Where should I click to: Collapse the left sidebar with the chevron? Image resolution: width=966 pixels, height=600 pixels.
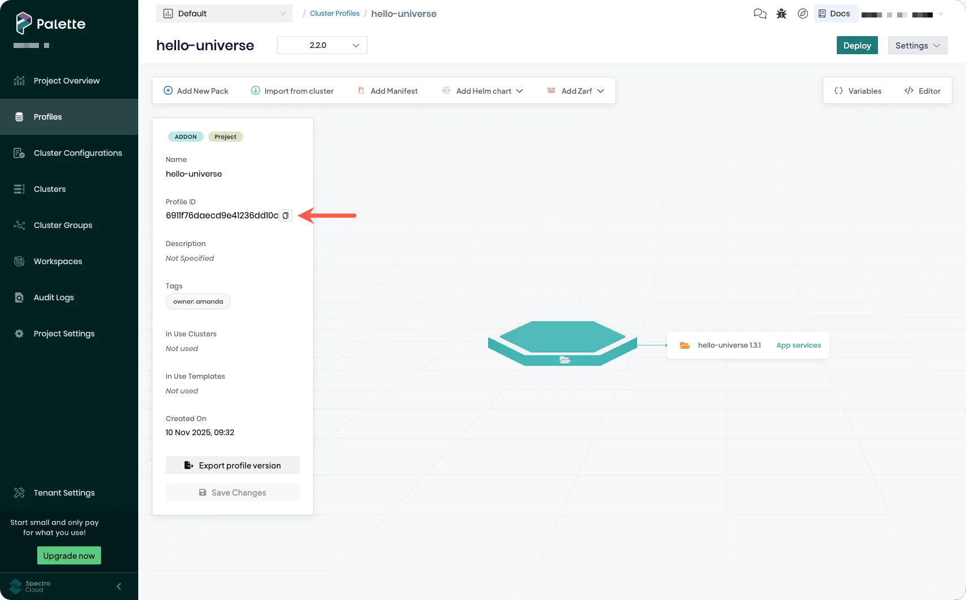(118, 586)
